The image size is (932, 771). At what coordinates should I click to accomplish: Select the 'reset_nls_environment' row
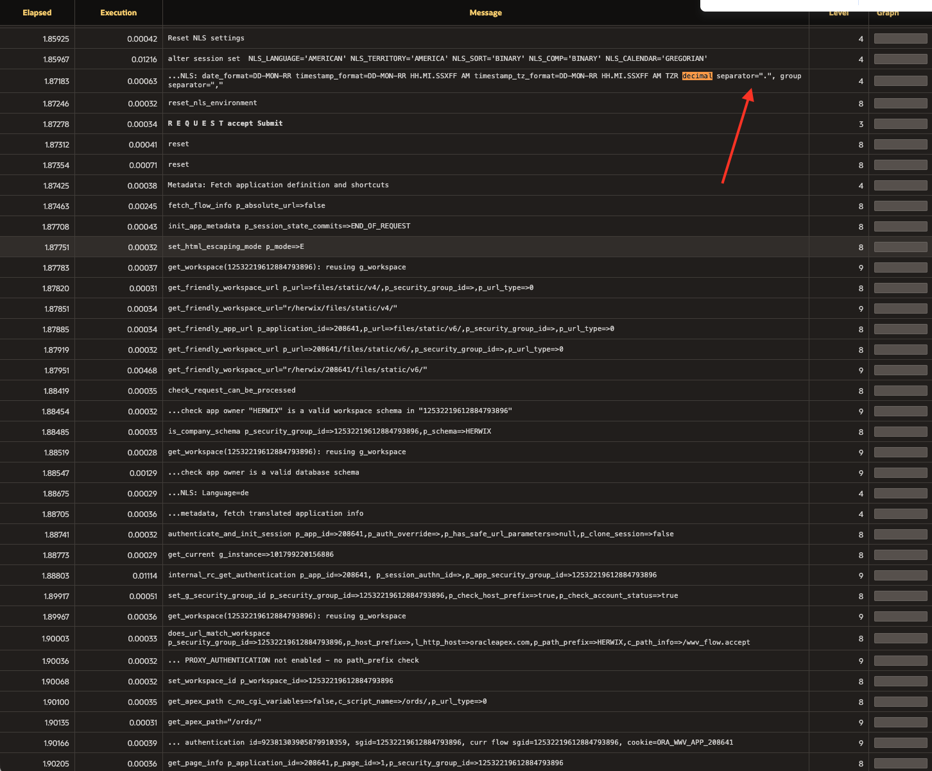tap(212, 103)
